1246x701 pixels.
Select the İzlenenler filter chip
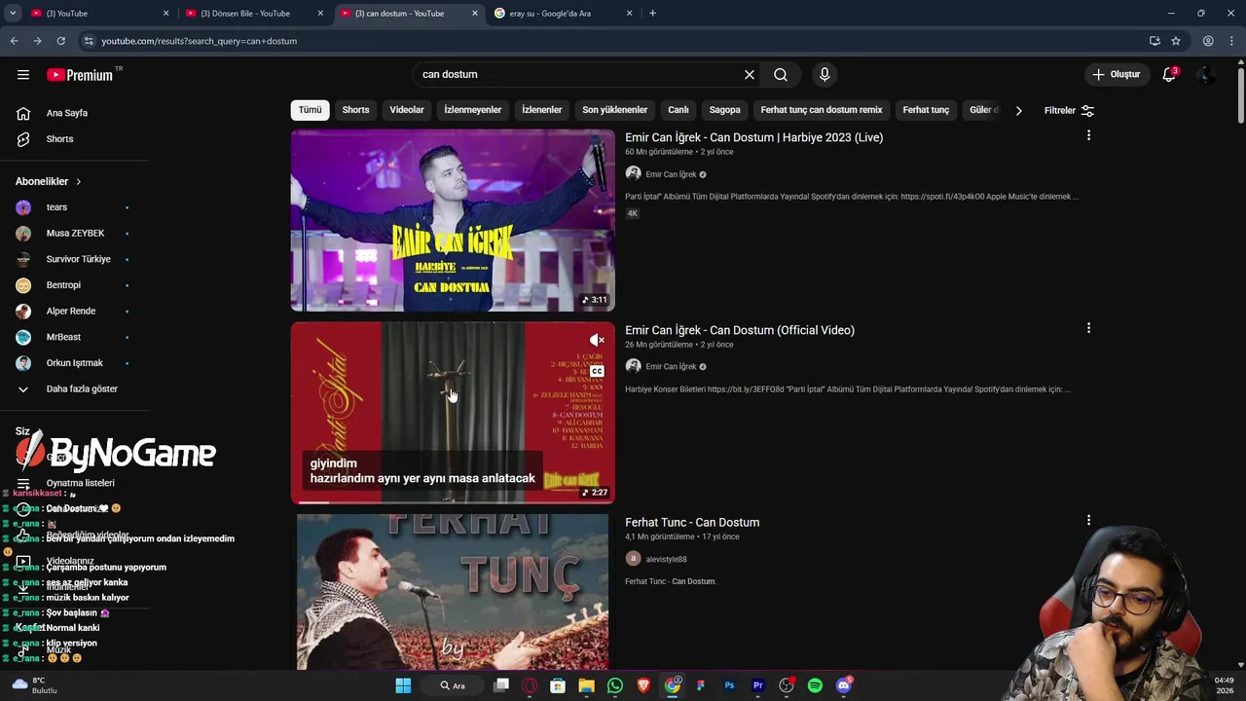pos(542,110)
